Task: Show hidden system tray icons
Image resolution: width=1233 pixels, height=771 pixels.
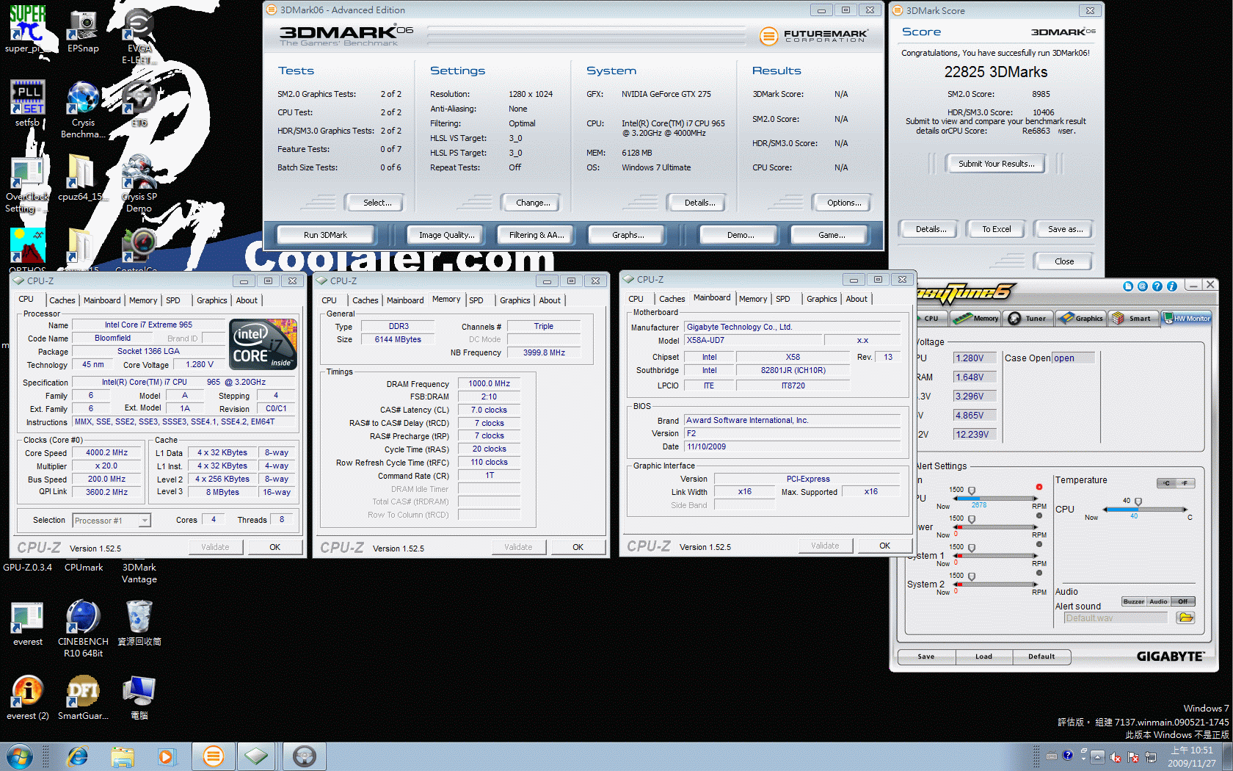Action: (1097, 757)
